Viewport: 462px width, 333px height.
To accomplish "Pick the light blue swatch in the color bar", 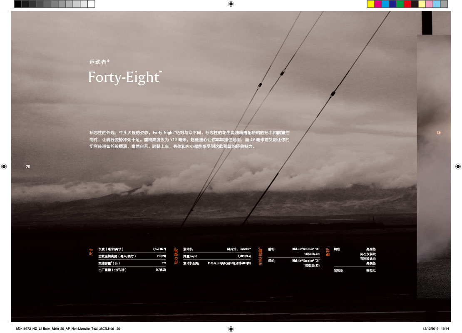I will click(x=437, y=4).
